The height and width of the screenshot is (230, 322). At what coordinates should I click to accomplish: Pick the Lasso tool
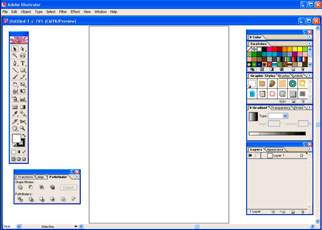(x=23, y=55)
